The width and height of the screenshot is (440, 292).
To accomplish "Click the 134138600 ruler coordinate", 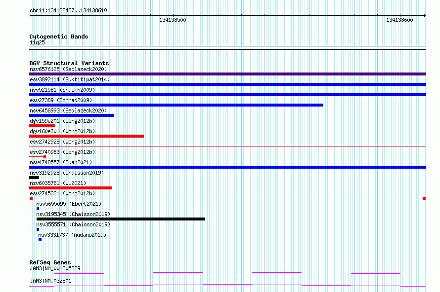I will coord(399,20).
